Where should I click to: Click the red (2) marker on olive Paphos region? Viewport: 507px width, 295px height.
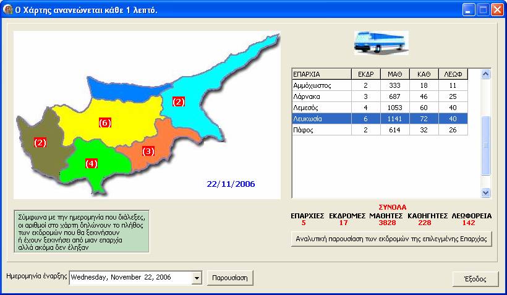[x=40, y=142]
